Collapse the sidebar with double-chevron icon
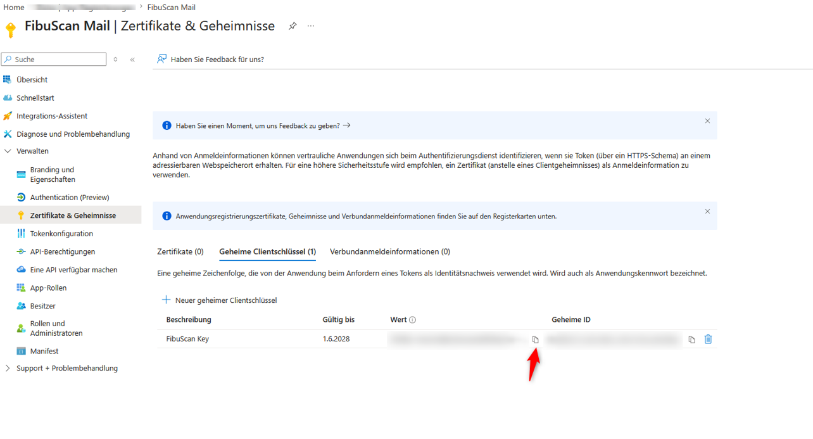Screen dimensions: 813x439 pyautogui.click(x=132, y=60)
